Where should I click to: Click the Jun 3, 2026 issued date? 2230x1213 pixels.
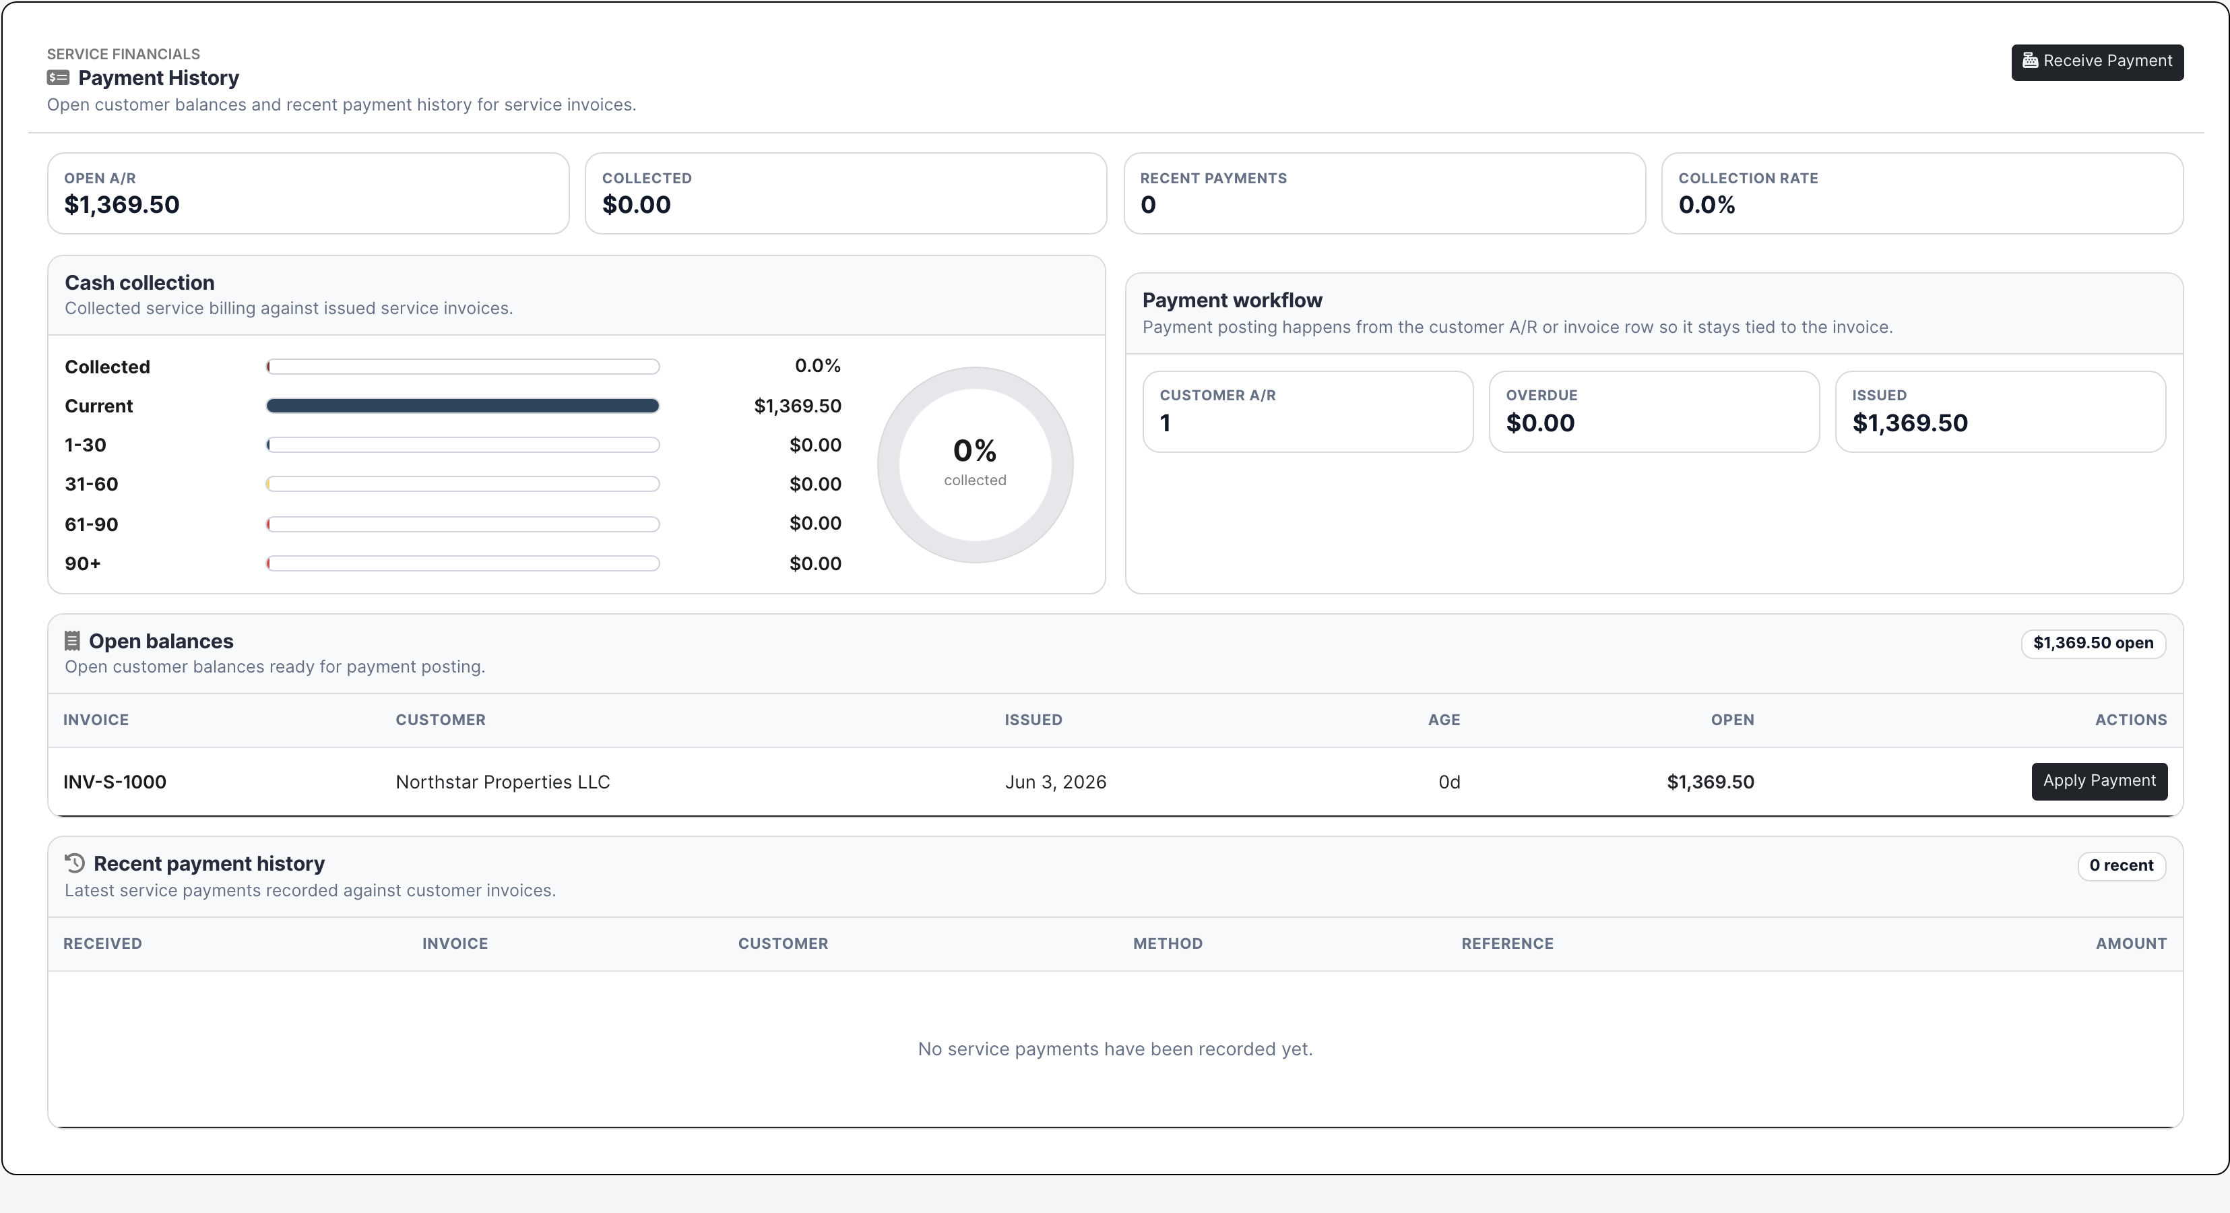[x=1055, y=782]
